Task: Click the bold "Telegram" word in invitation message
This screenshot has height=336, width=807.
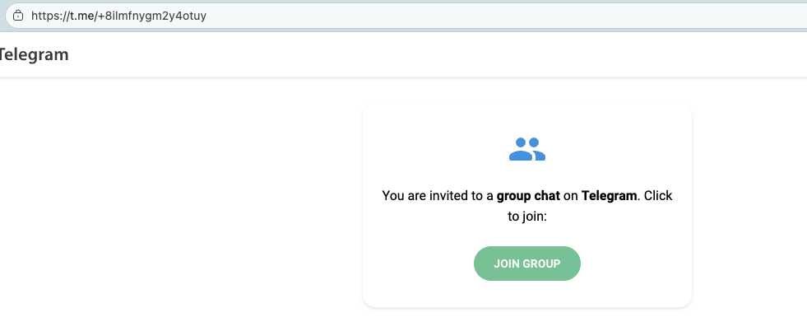Action: (x=609, y=196)
